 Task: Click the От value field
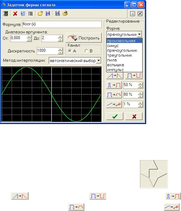pos(18,38)
